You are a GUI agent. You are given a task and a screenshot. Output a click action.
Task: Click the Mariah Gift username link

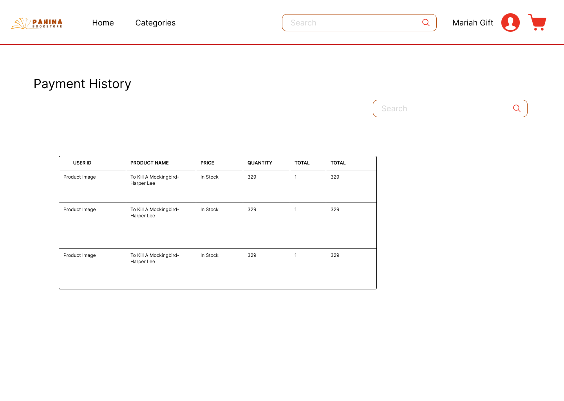point(473,23)
